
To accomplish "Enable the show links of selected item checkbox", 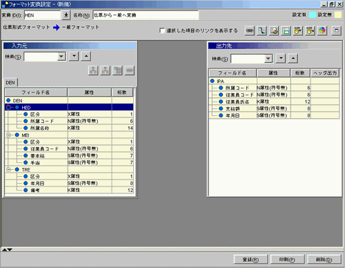I will coord(162,30).
